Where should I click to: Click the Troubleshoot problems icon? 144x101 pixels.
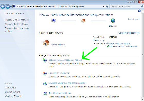45,94
